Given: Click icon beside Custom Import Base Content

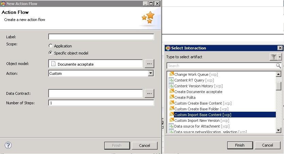Looking at the screenshot, I should click(x=171, y=115).
